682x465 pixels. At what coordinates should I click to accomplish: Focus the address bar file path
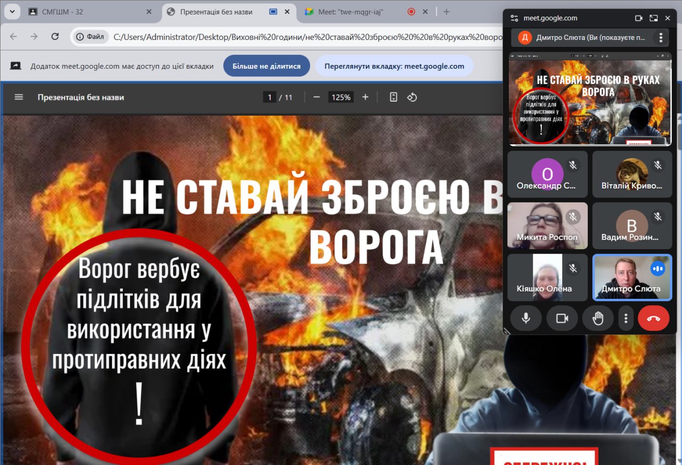308,37
